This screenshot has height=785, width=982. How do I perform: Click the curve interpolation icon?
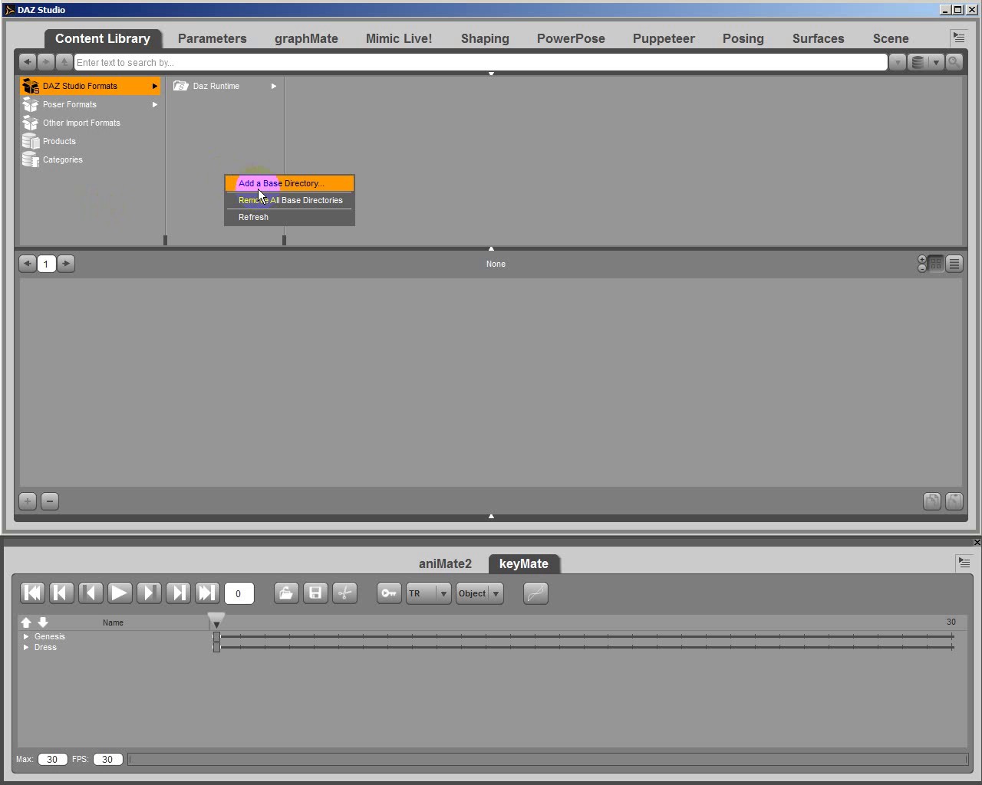point(535,593)
